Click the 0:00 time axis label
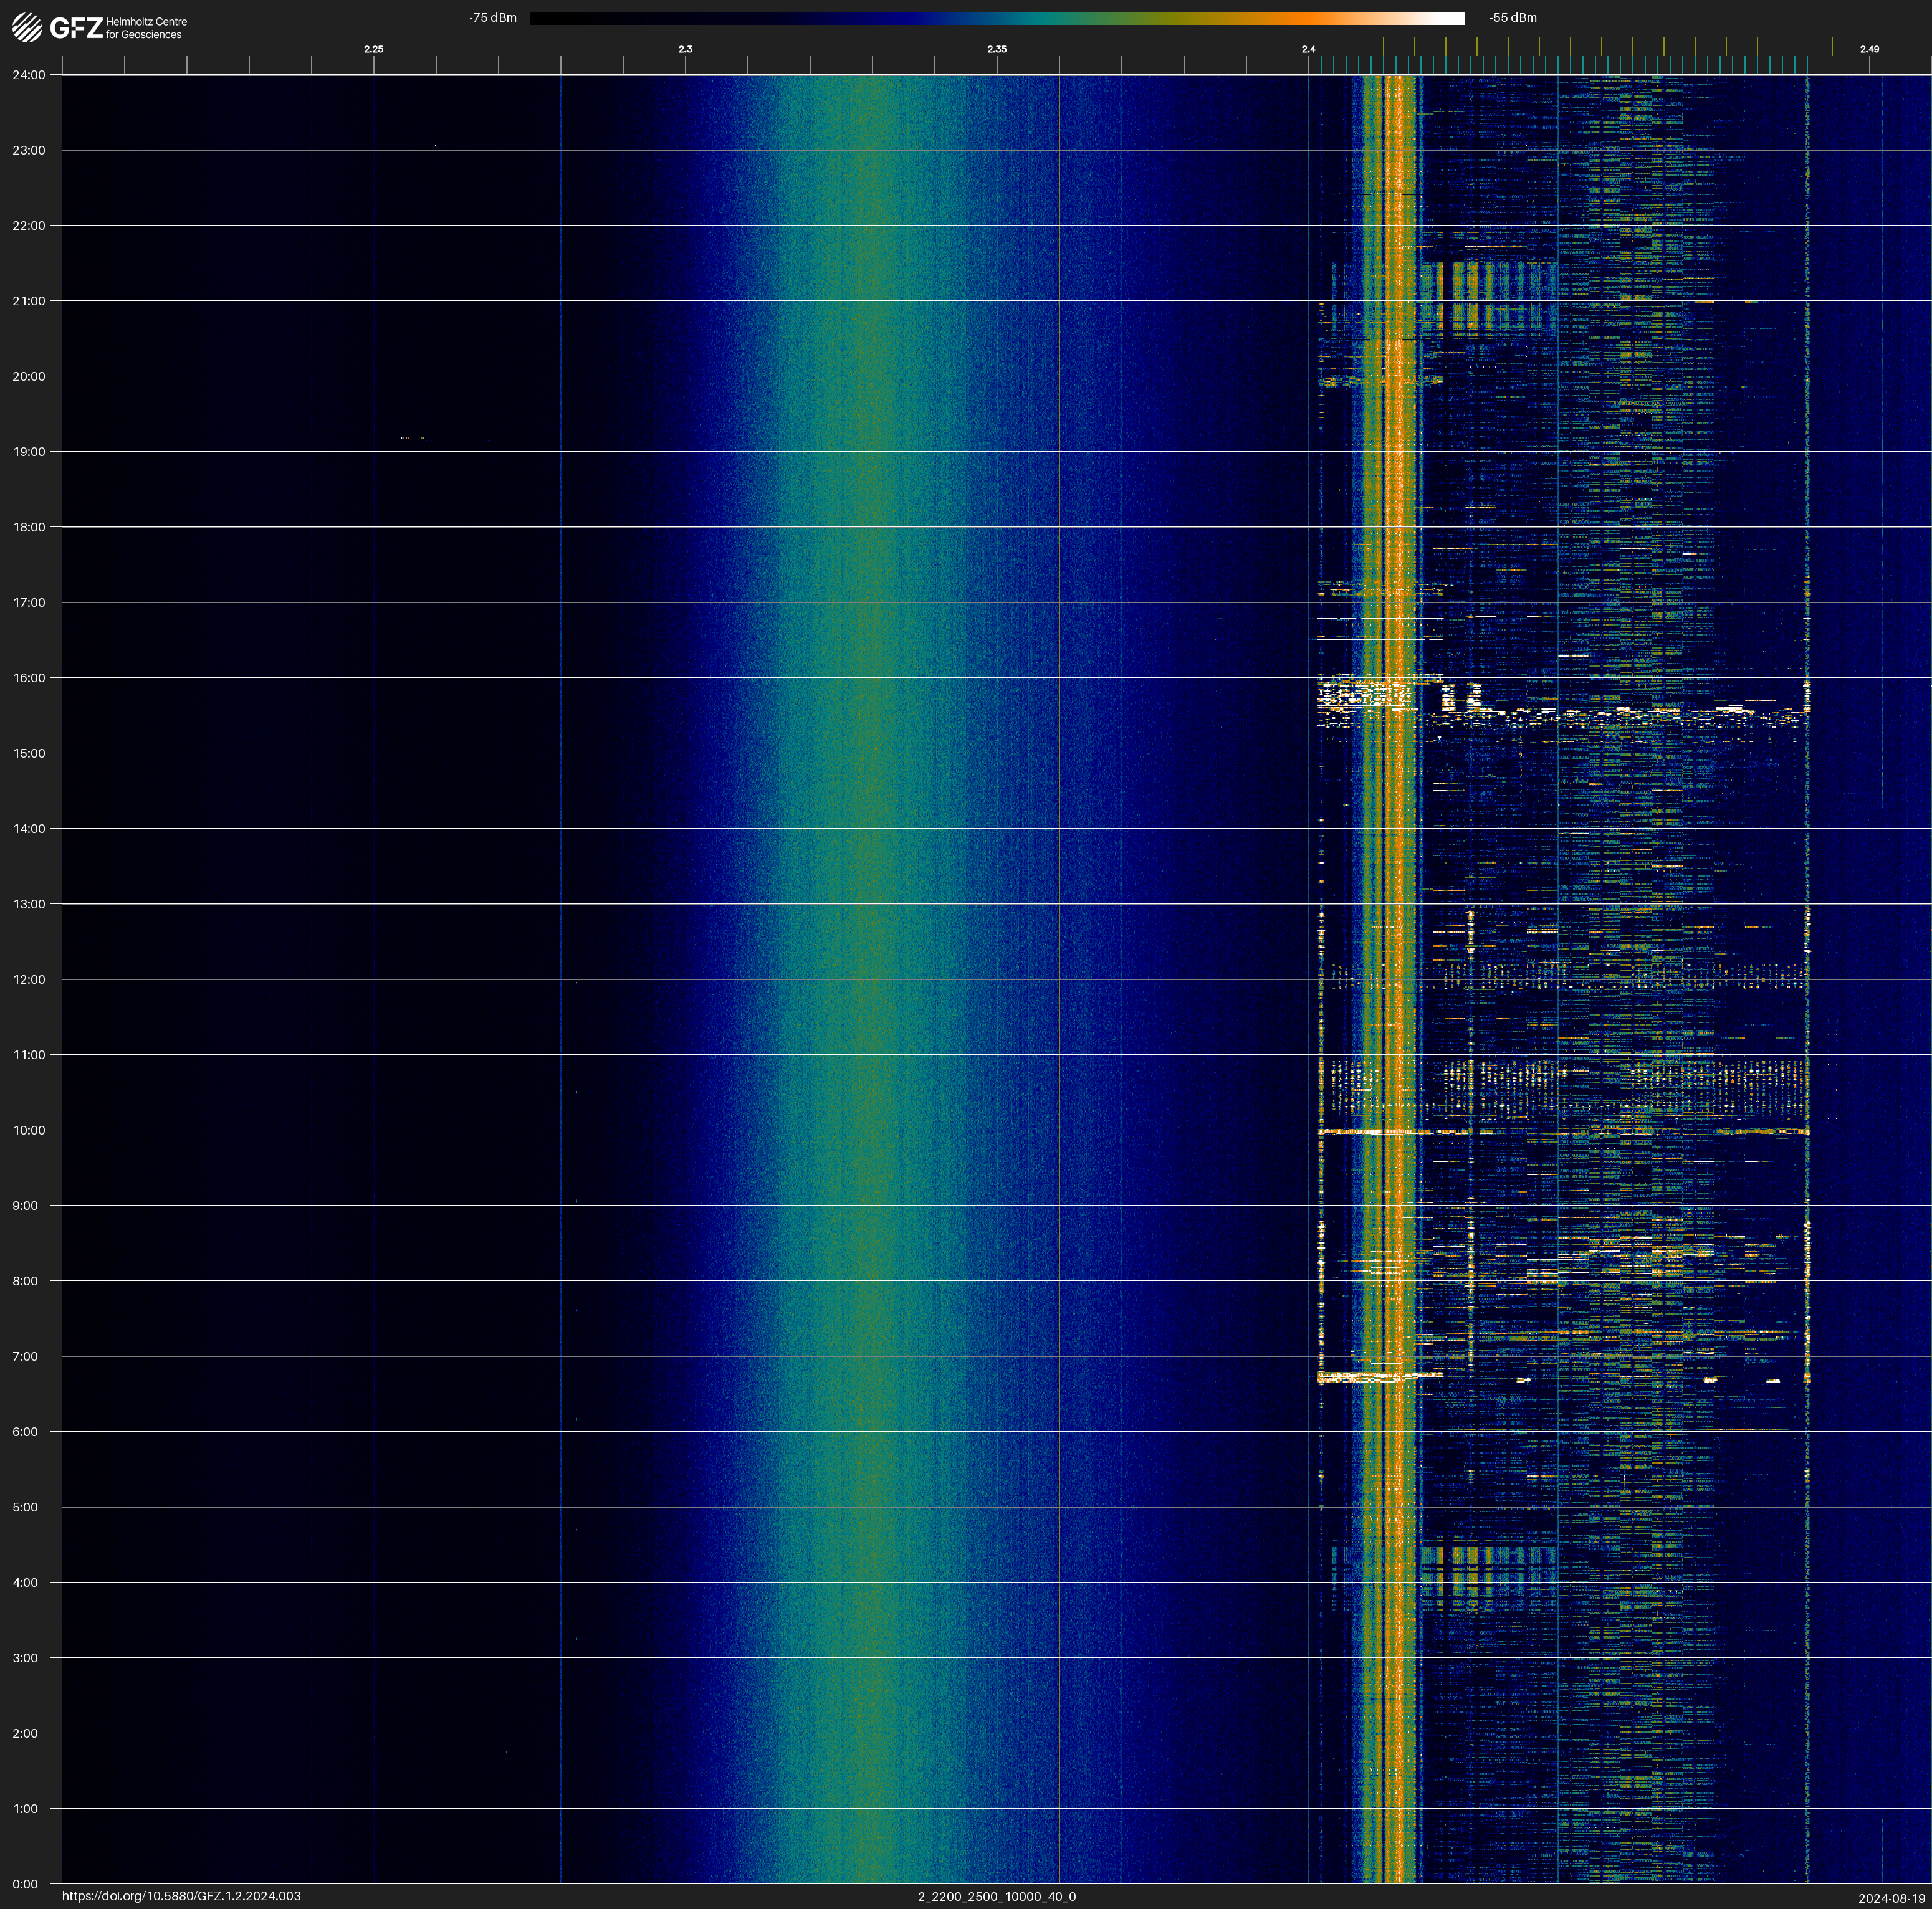 (26, 1884)
